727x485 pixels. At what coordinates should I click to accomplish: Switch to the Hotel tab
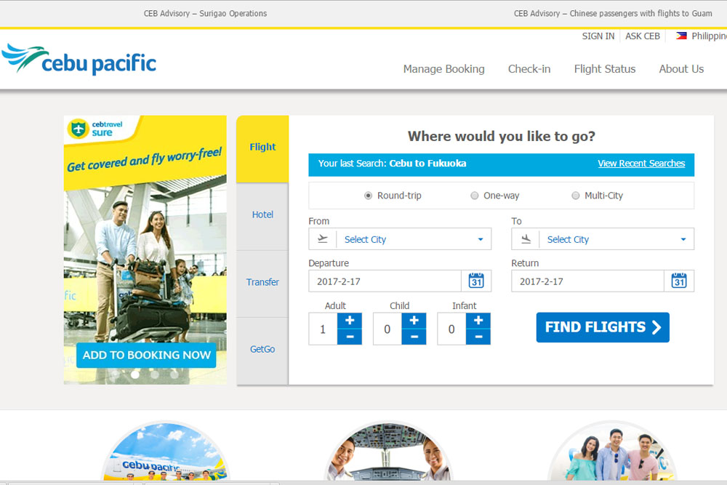click(262, 215)
